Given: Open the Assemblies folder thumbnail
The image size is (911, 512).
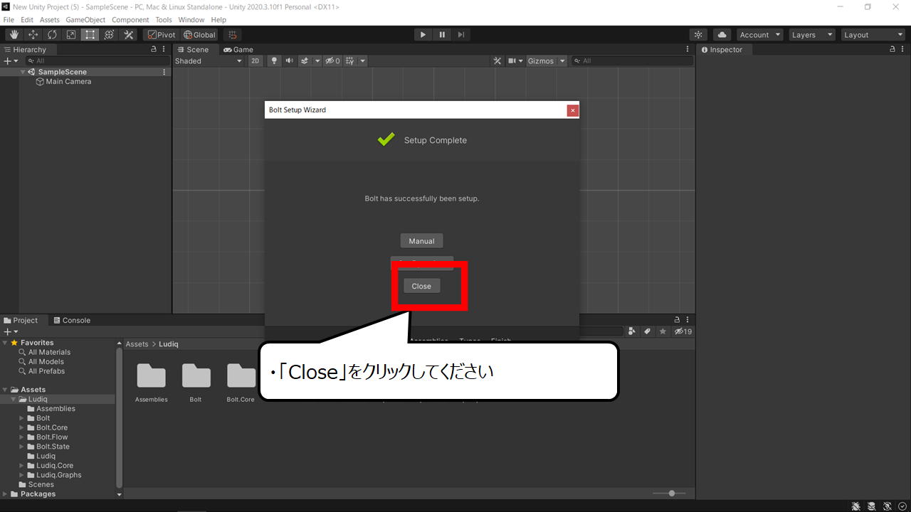Looking at the screenshot, I should [151, 383].
